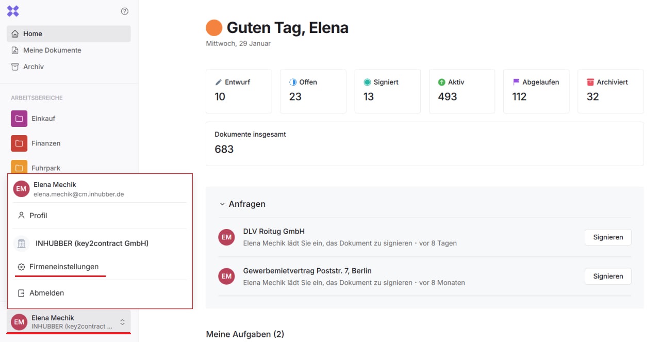
Task: Open the purple Einkauf folder icon
Action: pos(19,119)
